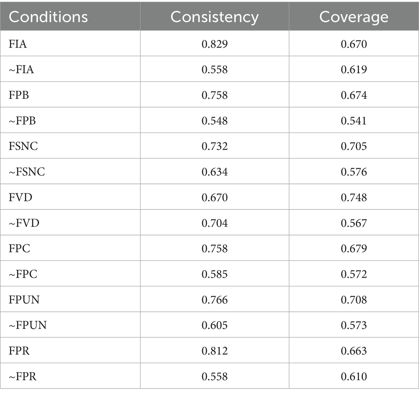Select the FVD row label
This screenshot has width=419, height=396.
pos(20,198)
